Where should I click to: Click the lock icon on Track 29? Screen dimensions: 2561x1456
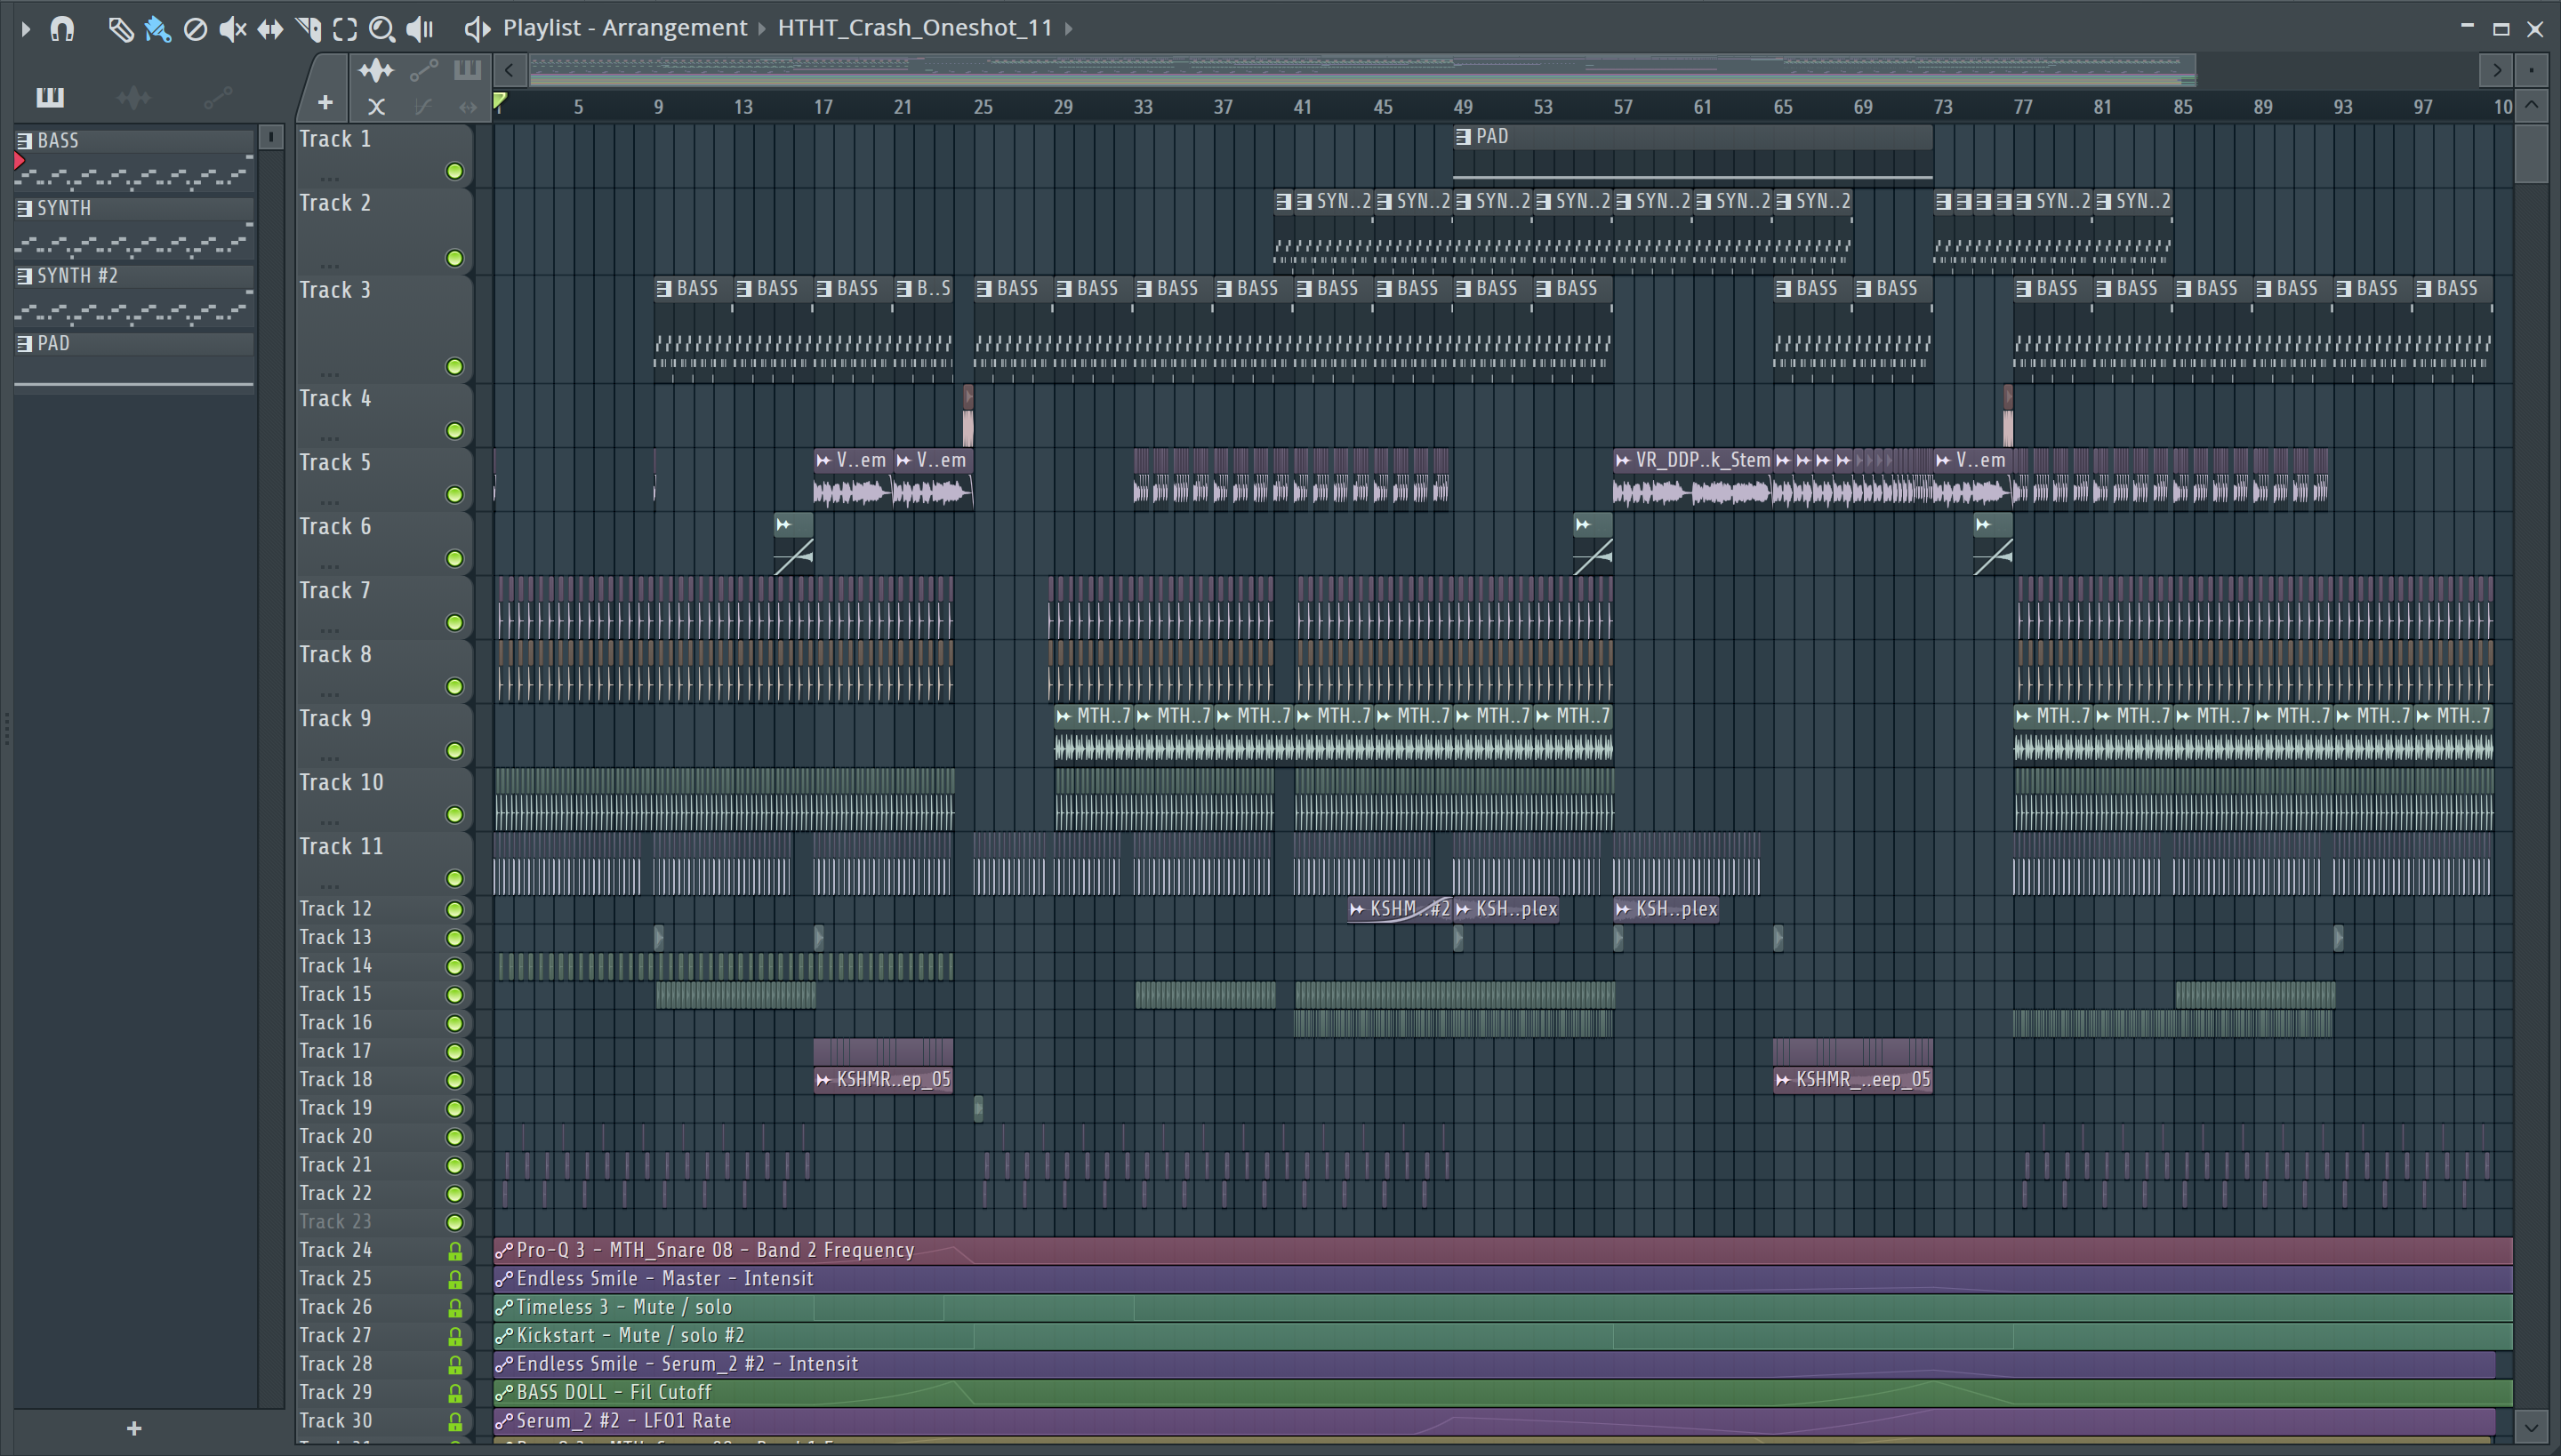coord(455,1393)
